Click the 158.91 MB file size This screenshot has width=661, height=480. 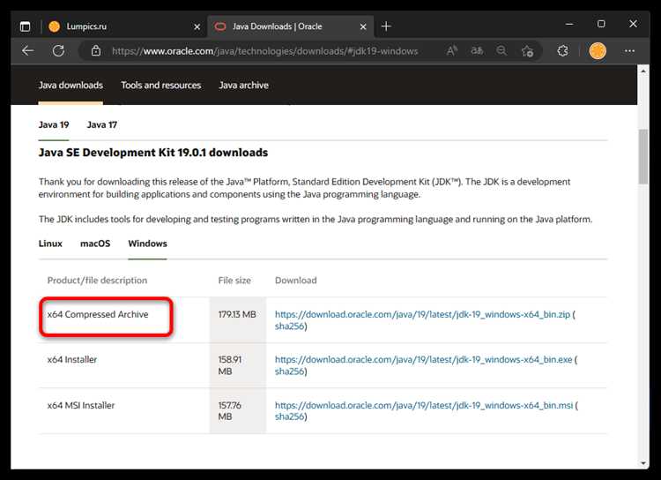230,365
